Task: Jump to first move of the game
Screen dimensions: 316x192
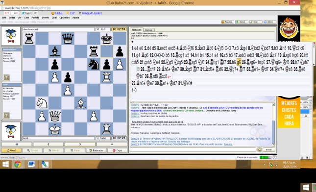Action: pos(17,144)
